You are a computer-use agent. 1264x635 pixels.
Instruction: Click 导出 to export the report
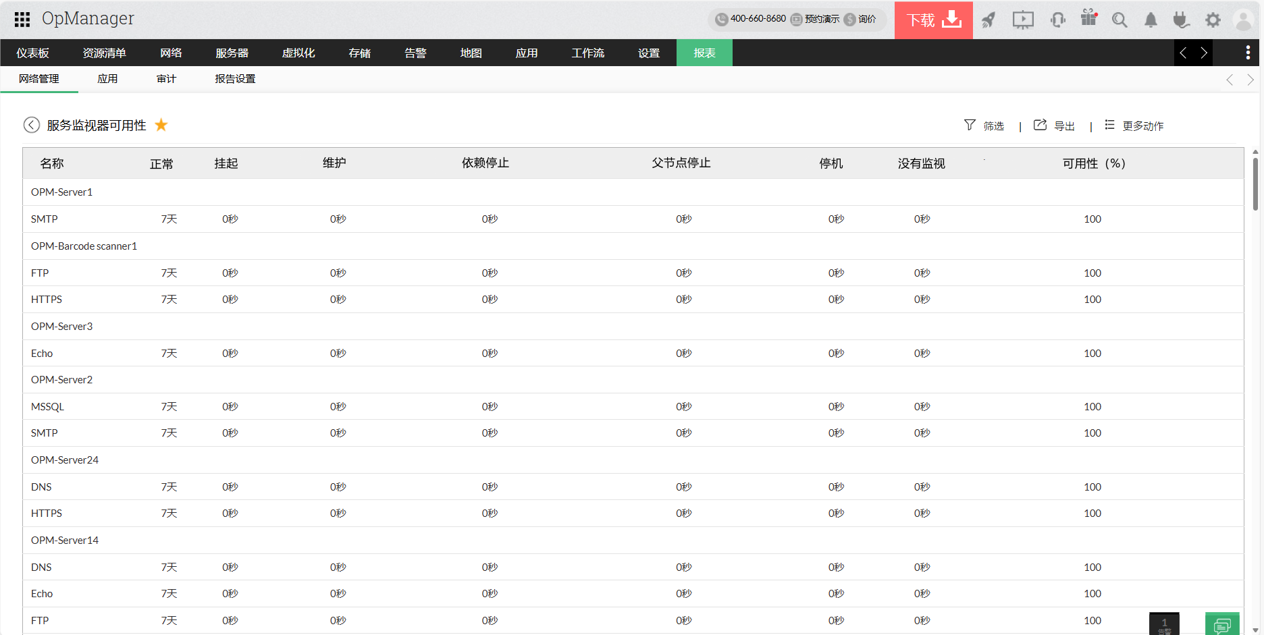[x=1055, y=126]
